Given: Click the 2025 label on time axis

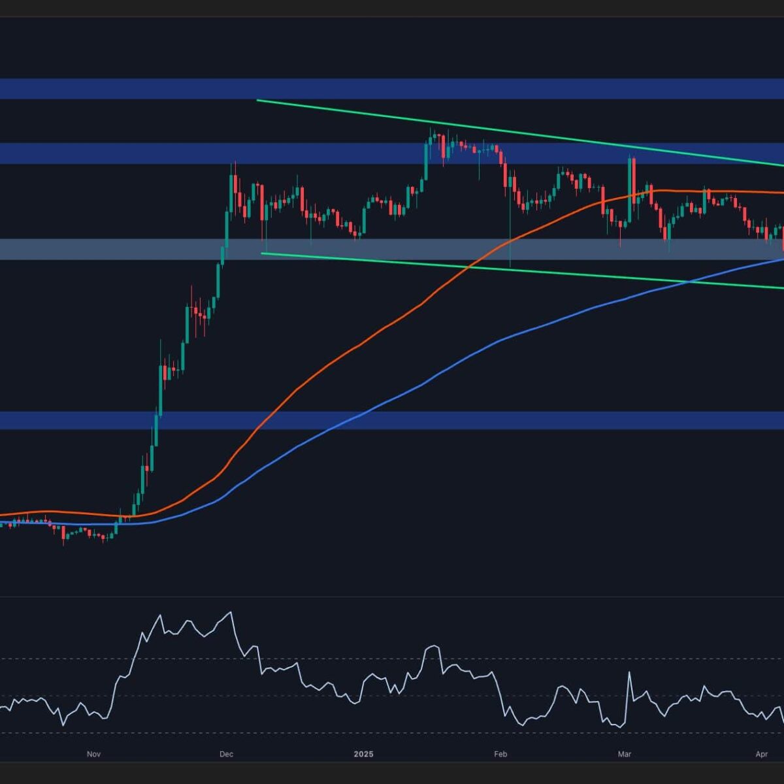Looking at the screenshot, I should (363, 754).
